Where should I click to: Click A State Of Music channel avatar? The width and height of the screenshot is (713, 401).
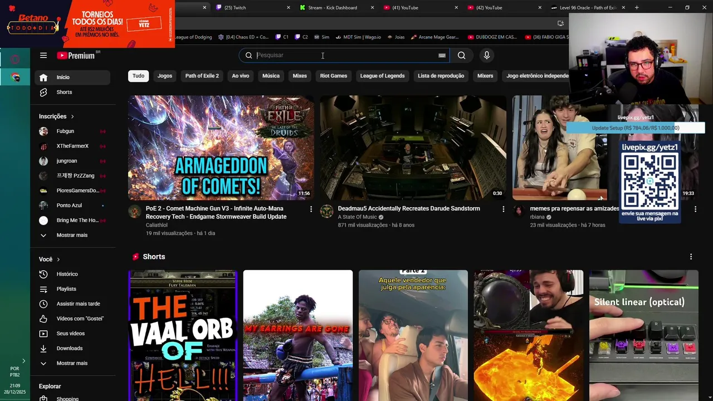pos(327,211)
